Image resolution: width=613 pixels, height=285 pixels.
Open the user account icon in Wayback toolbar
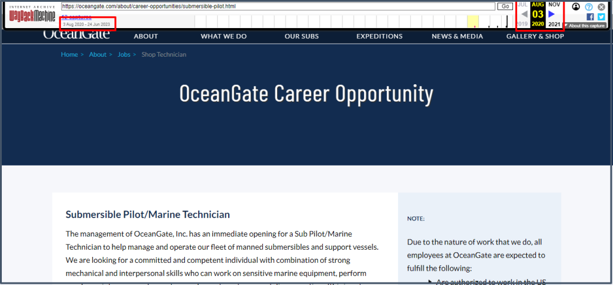tap(576, 7)
